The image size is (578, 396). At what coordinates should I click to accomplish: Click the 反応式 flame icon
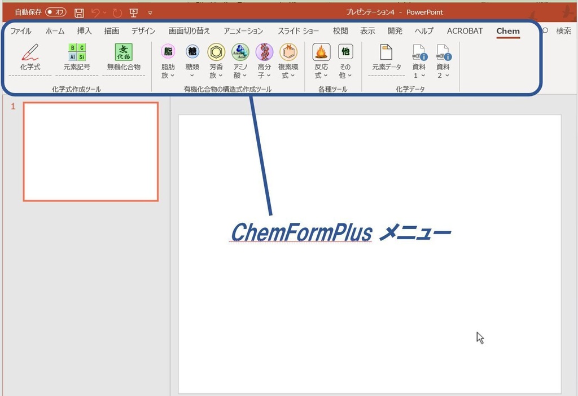321,52
